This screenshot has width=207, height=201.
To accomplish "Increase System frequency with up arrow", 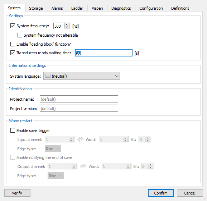I will (x=67, y=25).
